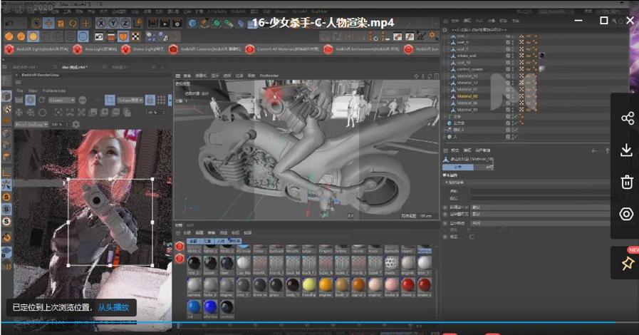Select the yellow headlight material swatch
The width and height of the screenshot is (639, 335).
click(309, 285)
